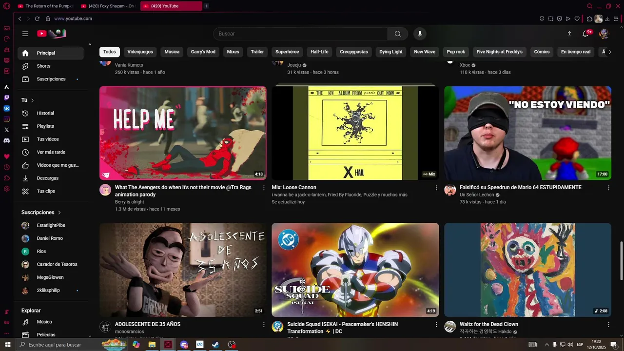Image resolution: width=624 pixels, height=351 pixels.
Task: Filter feed by En tiempo real chip
Action: click(576, 52)
